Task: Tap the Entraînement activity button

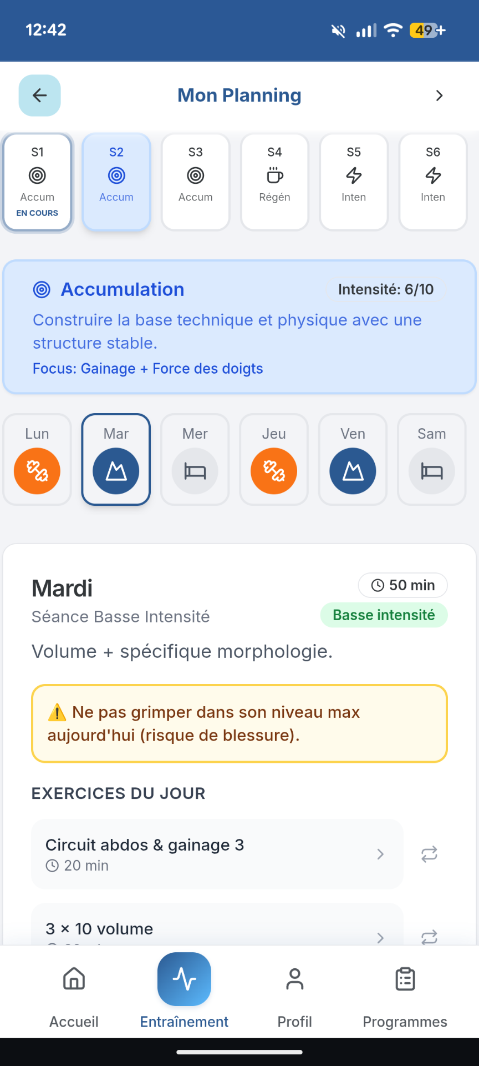Action: point(184,979)
